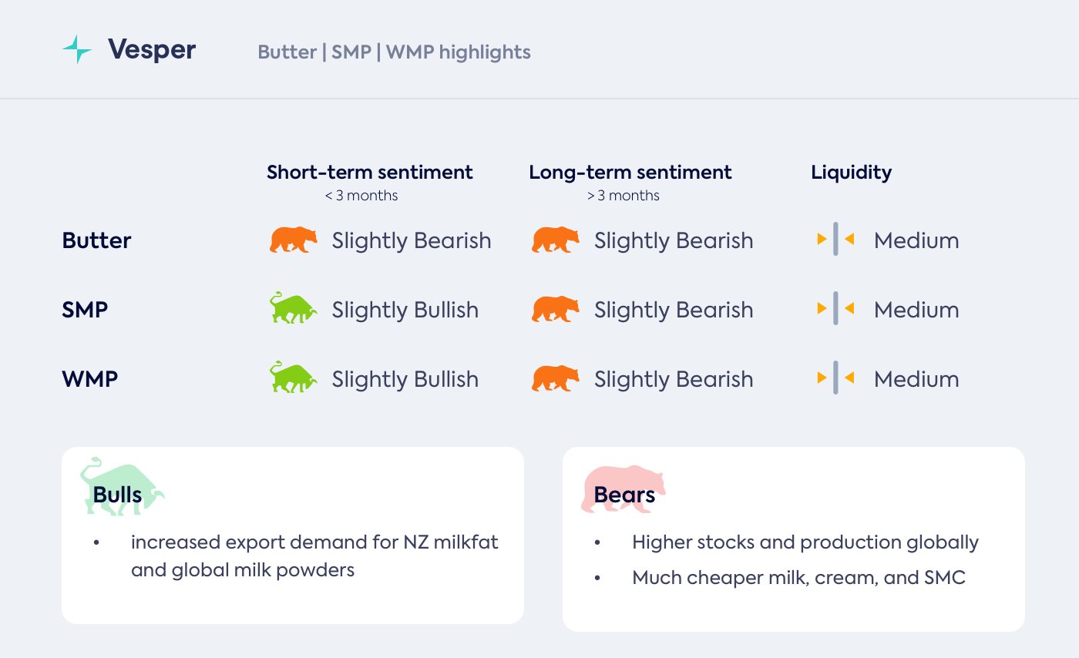Select the Short-term sentiment column header
The width and height of the screenshot is (1079, 658).
[370, 173]
